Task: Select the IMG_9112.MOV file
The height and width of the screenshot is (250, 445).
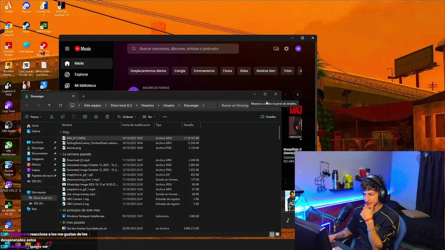Action: [x=130, y=138]
